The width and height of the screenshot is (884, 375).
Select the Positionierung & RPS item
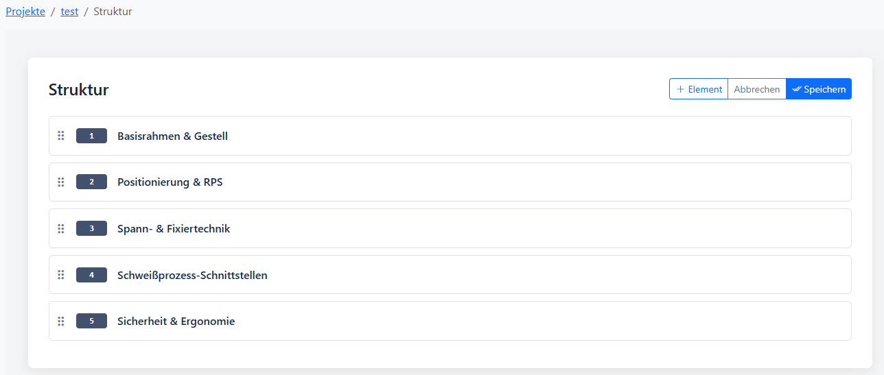(170, 182)
